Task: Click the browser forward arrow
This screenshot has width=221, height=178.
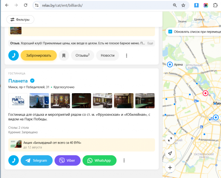Action: point(16,5)
